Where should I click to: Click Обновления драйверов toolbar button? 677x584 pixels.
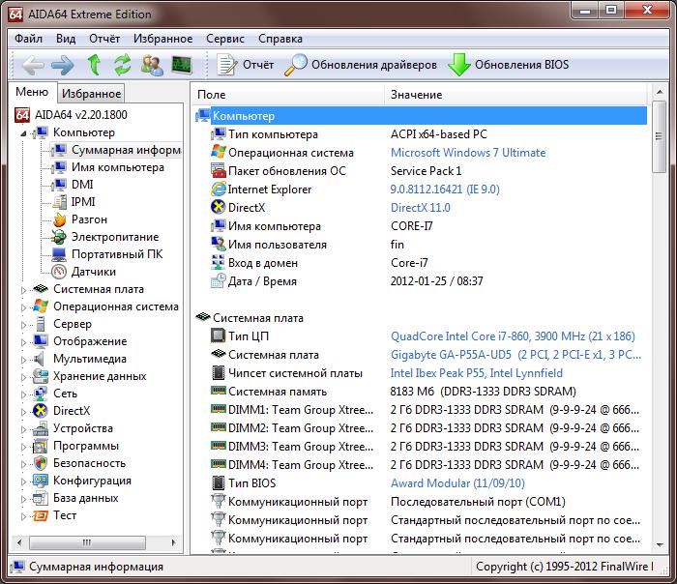coord(361,65)
